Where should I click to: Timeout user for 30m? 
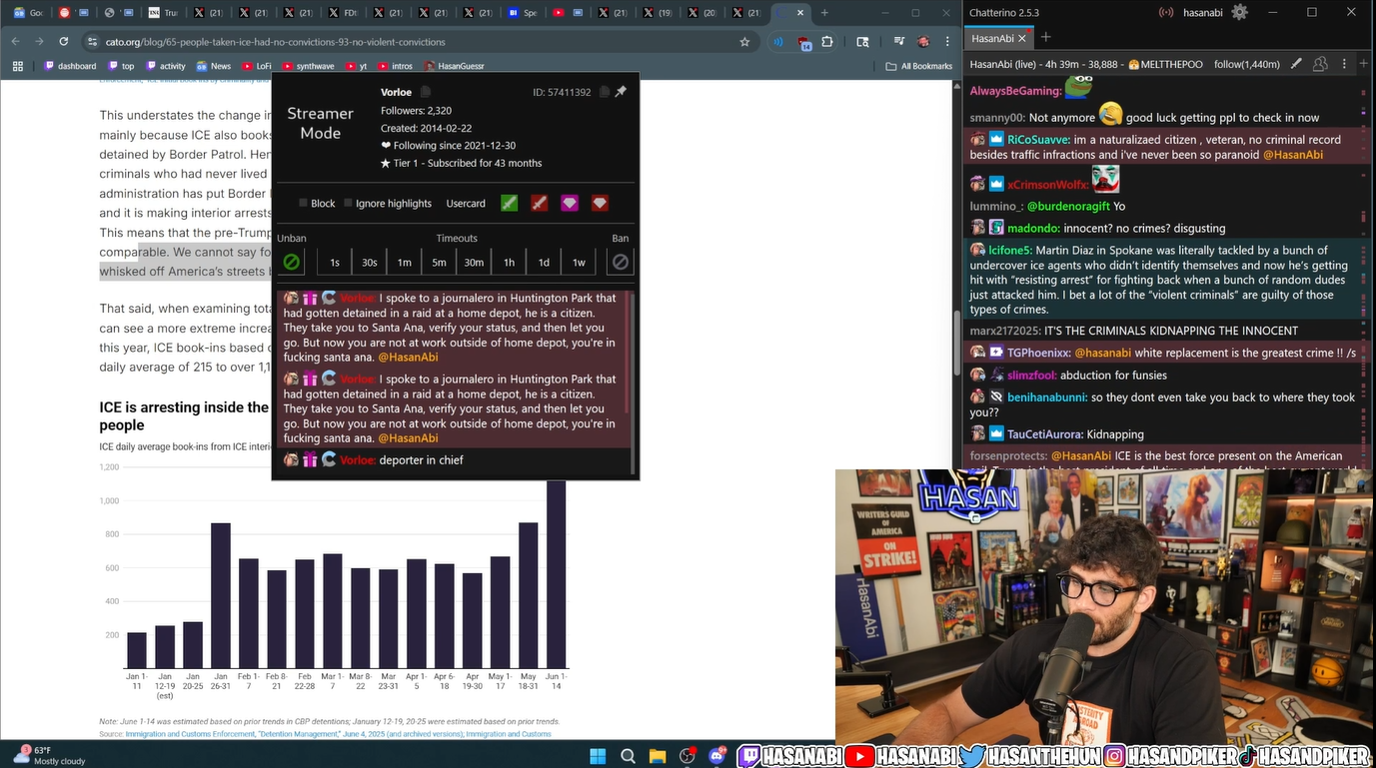[x=475, y=262]
